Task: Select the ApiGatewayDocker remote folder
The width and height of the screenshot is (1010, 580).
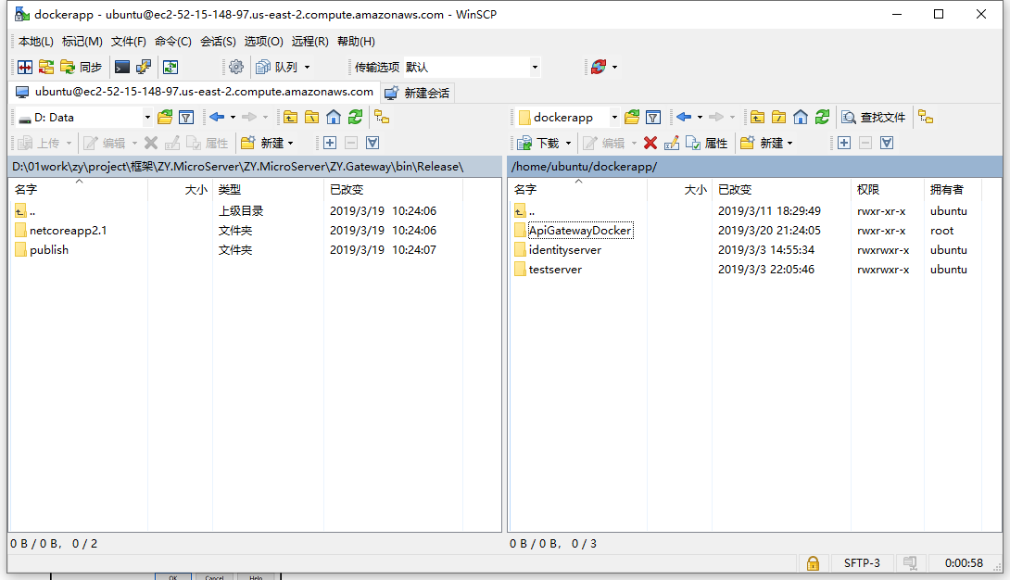Action: 580,231
